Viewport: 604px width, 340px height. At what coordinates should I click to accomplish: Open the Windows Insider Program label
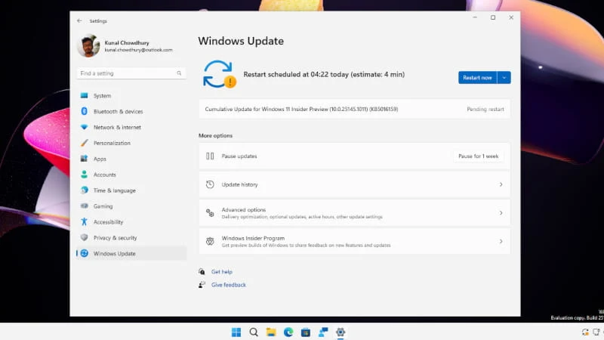tap(253, 238)
